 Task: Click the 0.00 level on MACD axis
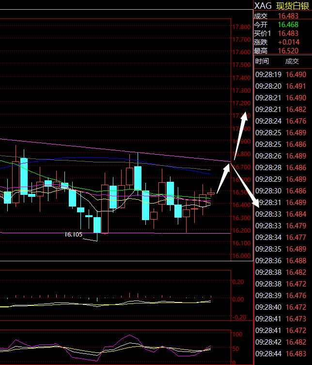click(x=238, y=300)
